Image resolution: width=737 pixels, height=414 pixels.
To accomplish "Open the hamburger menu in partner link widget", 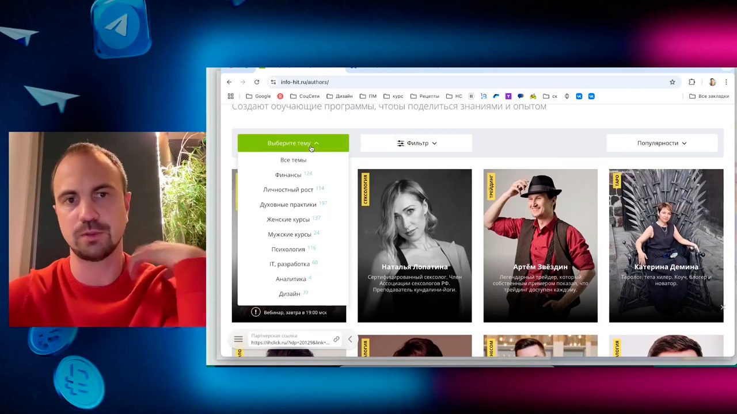I will click(x=238, y=339).
